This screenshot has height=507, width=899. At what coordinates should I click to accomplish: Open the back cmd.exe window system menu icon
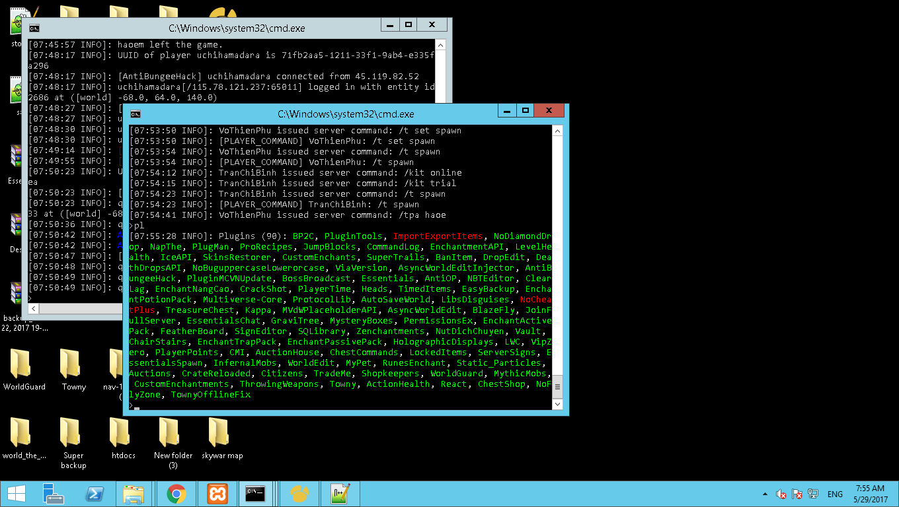pos(34,28)
